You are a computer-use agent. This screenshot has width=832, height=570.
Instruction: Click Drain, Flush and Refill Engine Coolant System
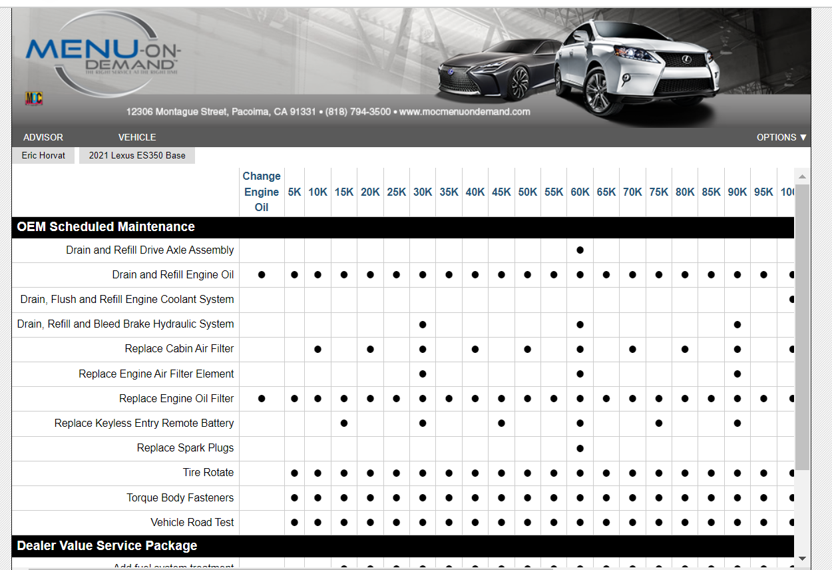(127, 300)
